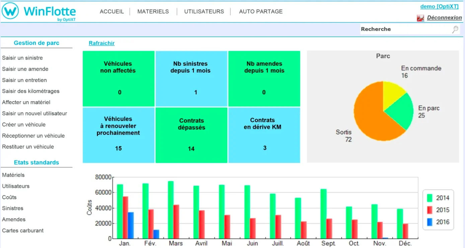The image size is (465, 248).
Task: Open the ACCUEIL menu
Action: pyautogui.click(x=112, y=11)
